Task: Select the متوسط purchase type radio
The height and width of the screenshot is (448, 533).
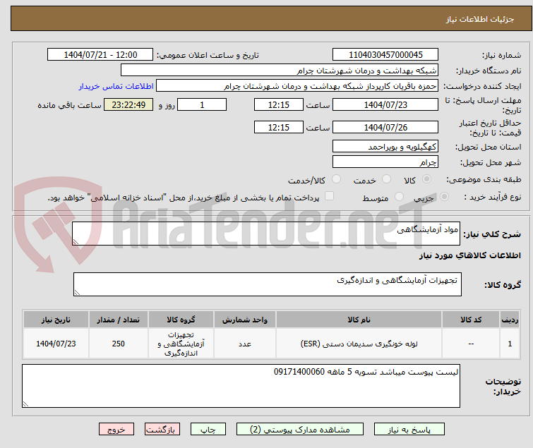Action: [x=399, y=197]
